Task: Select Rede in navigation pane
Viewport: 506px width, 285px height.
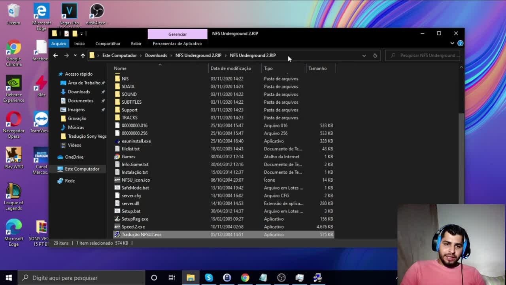Action: coord(70,181)
